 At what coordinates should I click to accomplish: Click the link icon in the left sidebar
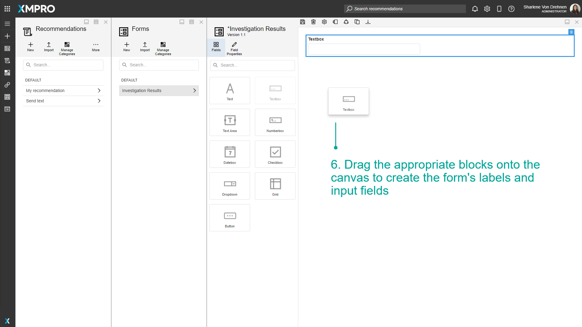click(x=7, y=85)
